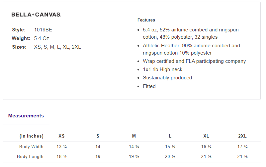Select the Body Width row label

[x=31, y=146]
